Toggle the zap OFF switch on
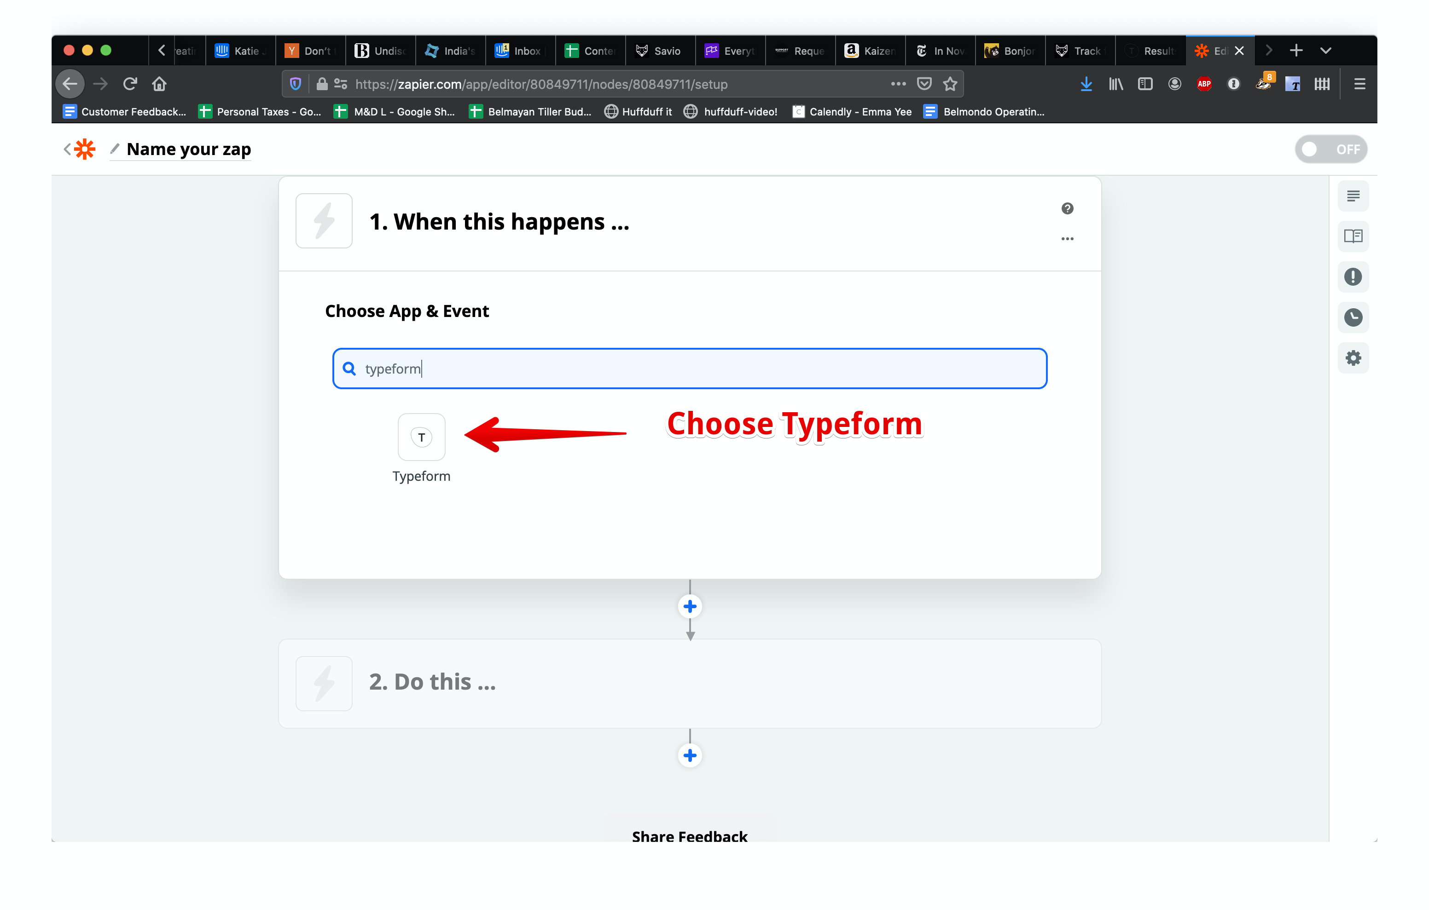This screenshot has height=910, width=1429. (1330, 149)
